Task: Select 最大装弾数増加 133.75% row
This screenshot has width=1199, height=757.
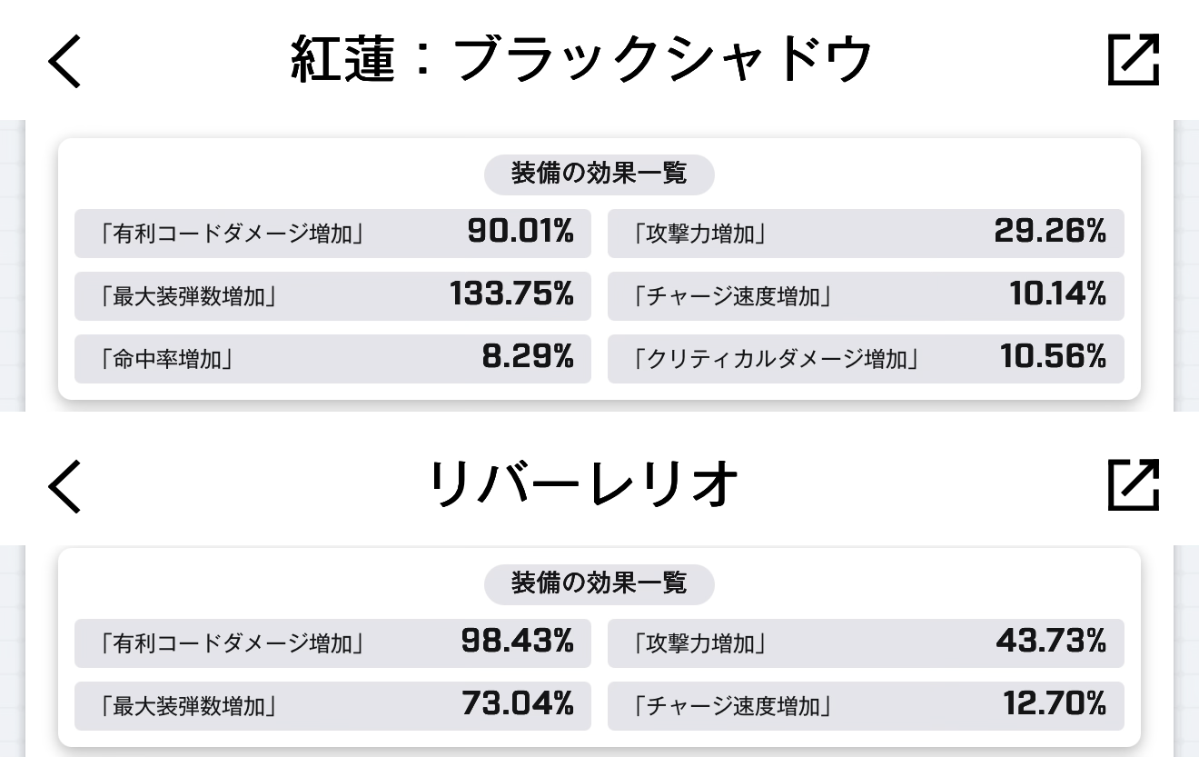Action: pyautogui.click(x=332, y=296)
